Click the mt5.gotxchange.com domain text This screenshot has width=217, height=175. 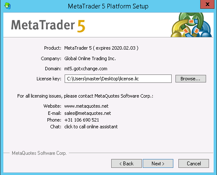[86, 69]
